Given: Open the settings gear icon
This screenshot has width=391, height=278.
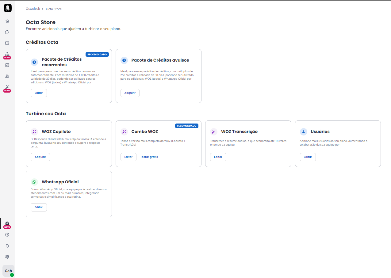Looking at the screenshot, I should pyautogui.click(x=7, y=257).
